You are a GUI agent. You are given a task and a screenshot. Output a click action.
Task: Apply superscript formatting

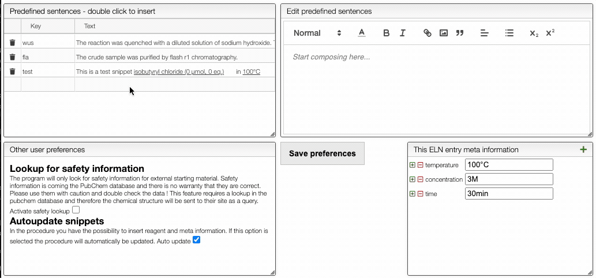click(550, 33)
